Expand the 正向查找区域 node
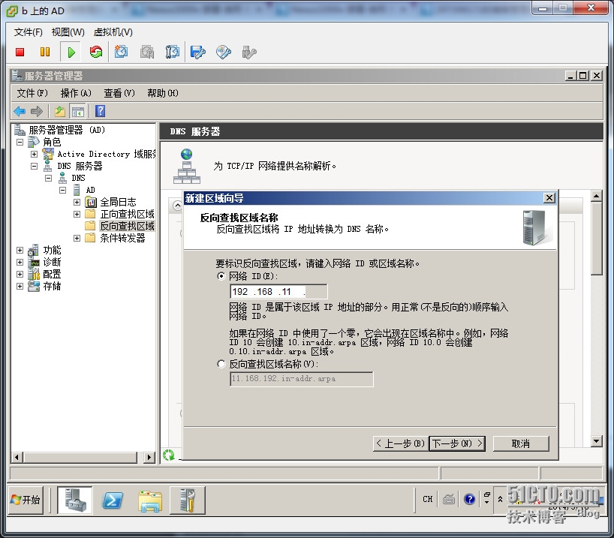Screen dimensions: 614x538 77,214
